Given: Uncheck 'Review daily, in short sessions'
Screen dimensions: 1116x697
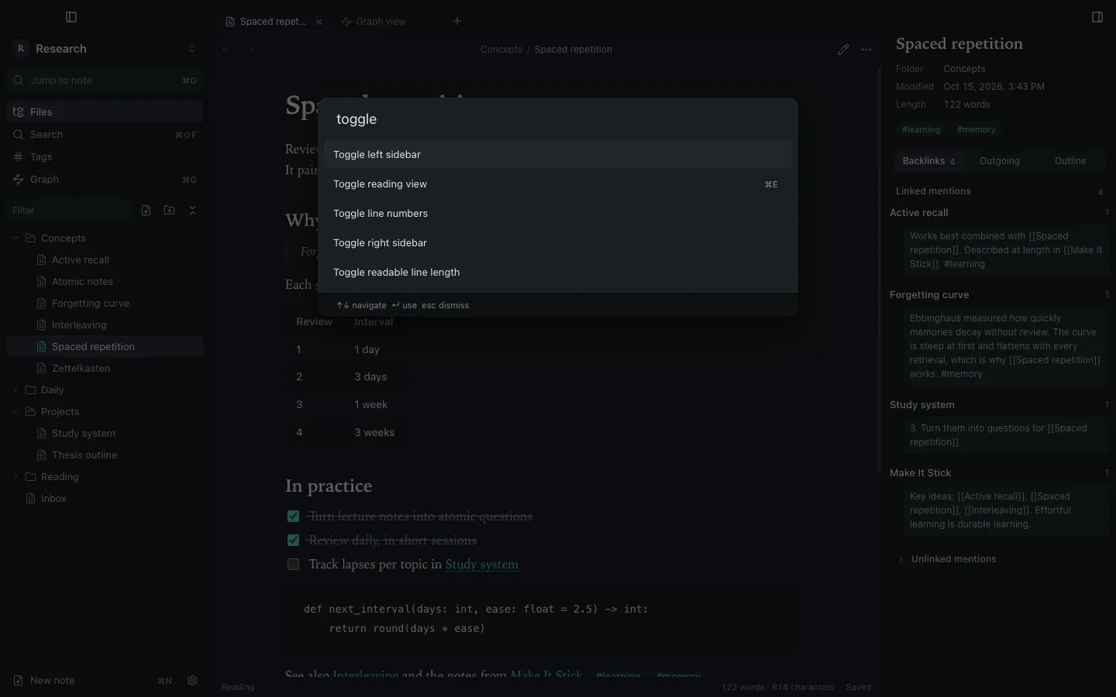Looking at the screenshot, I should coord(293,540).
